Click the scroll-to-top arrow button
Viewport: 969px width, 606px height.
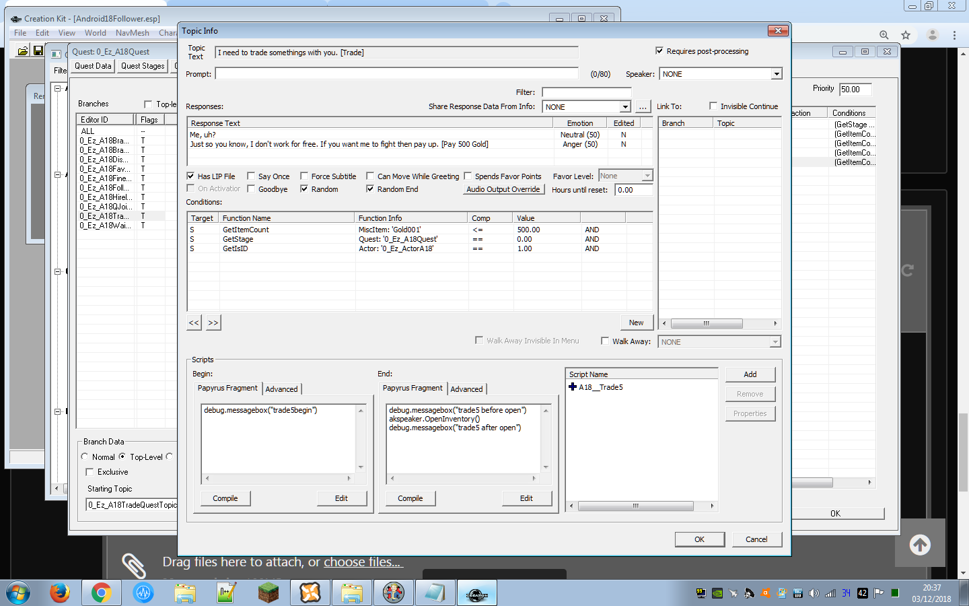920,544
